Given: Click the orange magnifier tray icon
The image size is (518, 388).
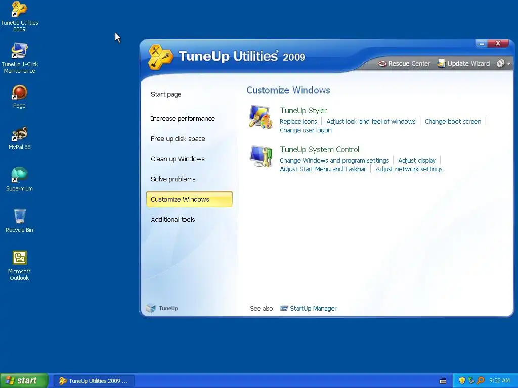Looking at the screenshot, I should click(x=481, y=380).
